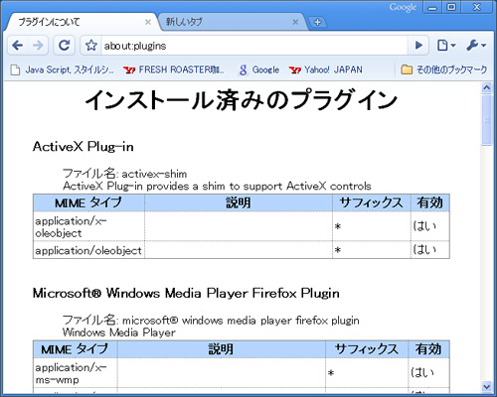Go back with the left arrow button

click(x=18, y=46)
